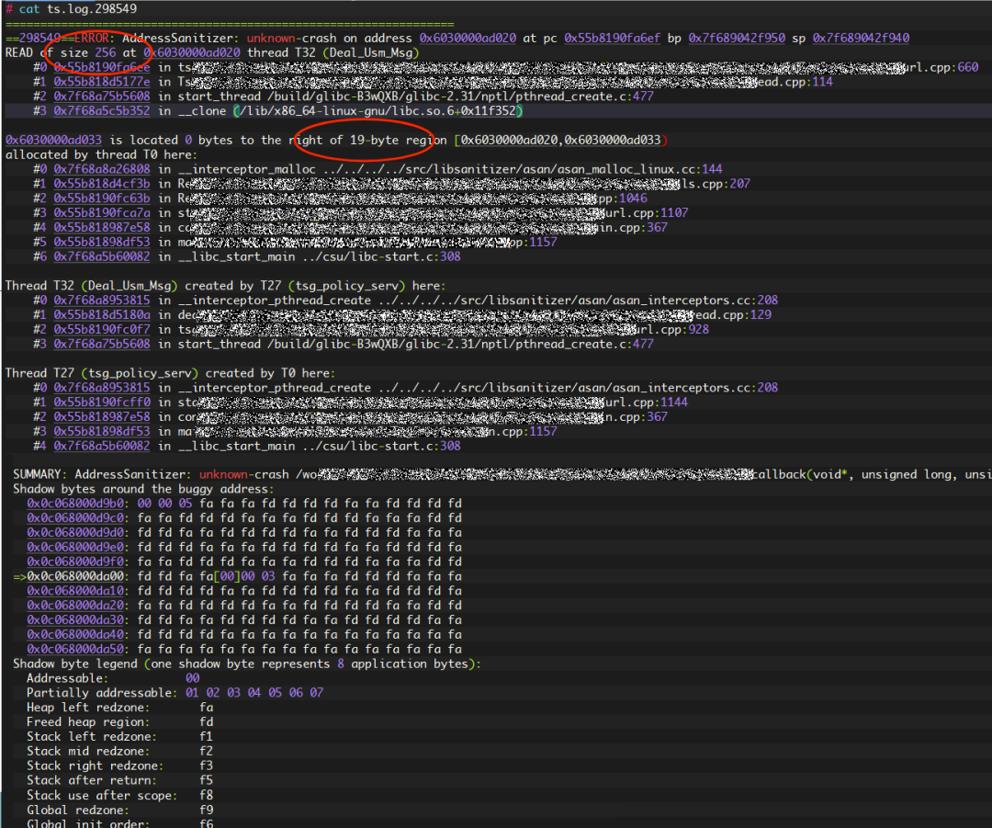This screenshot has height=828, width=992.
Task: Click shadow address 0x0c068000da50
Action: 75,649
